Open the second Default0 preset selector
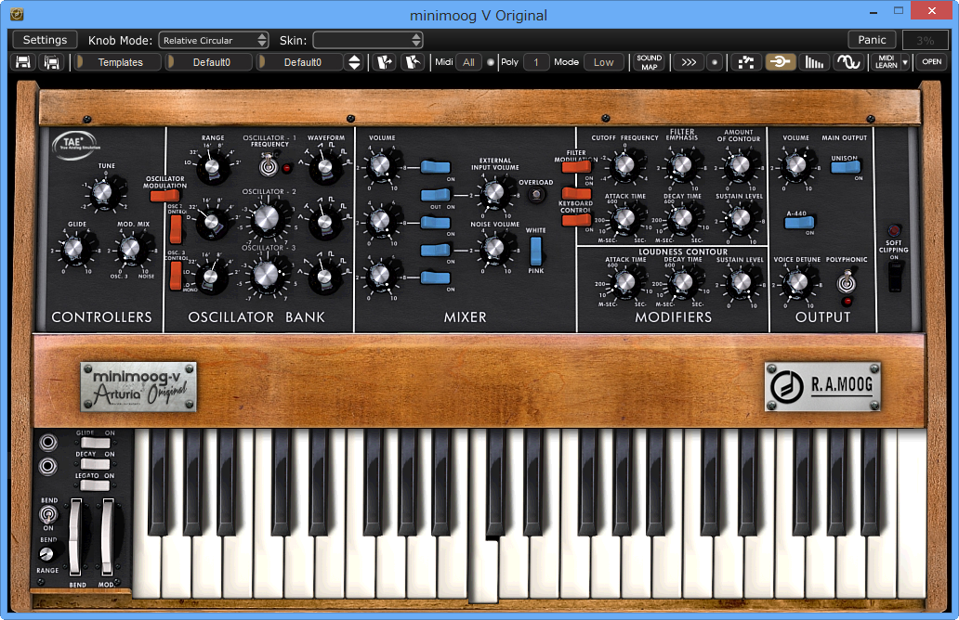Image resolution: width=959 pixels, height=620 pixels. pyautogui.click(x=301, y=62)
